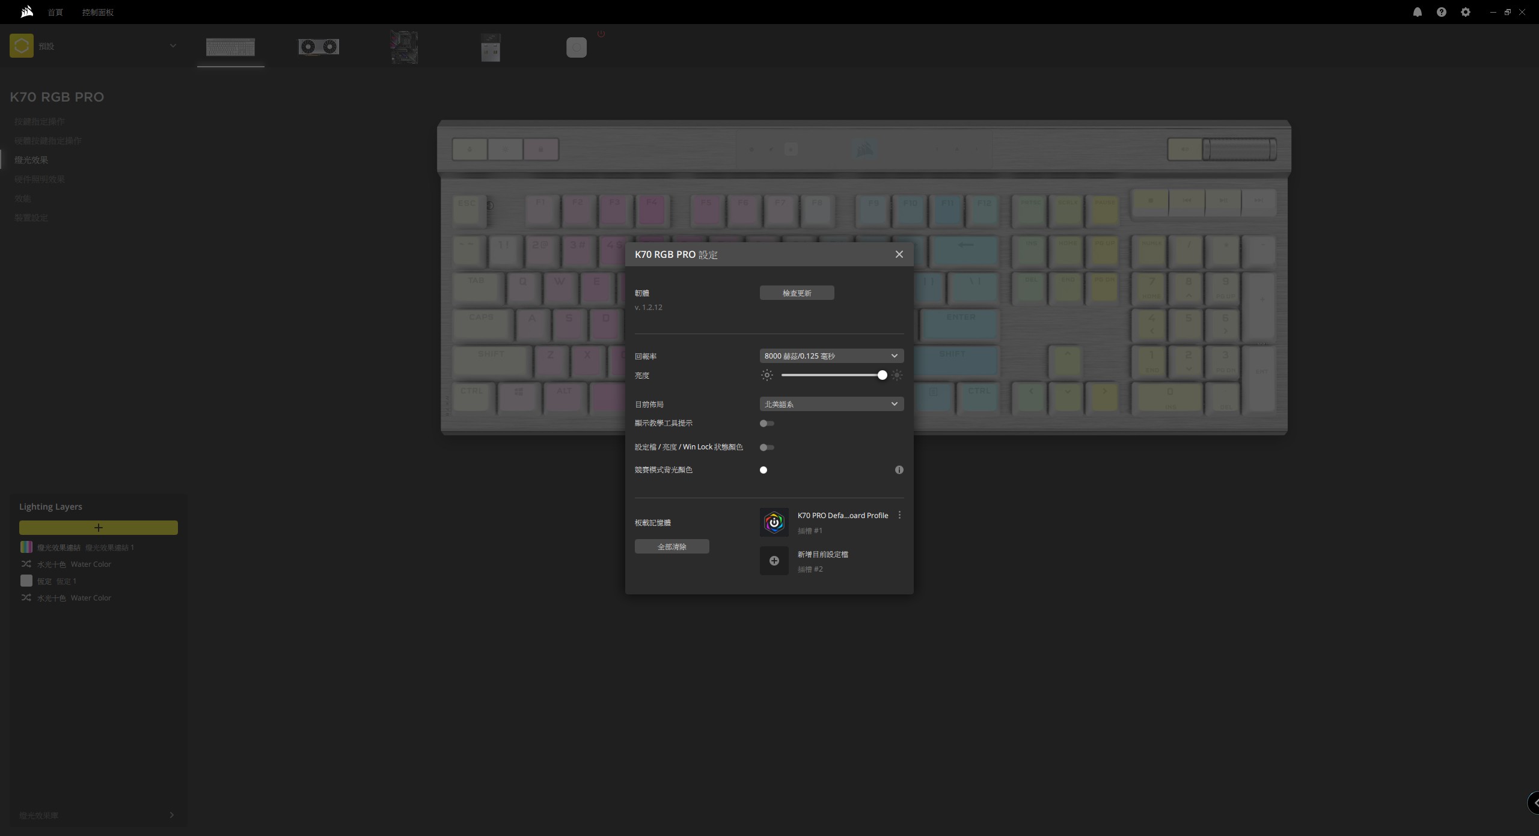Click the brightness slider handle
Image resolution: width=1539 pixels, height=836 pixels.
tap(882, 375)
